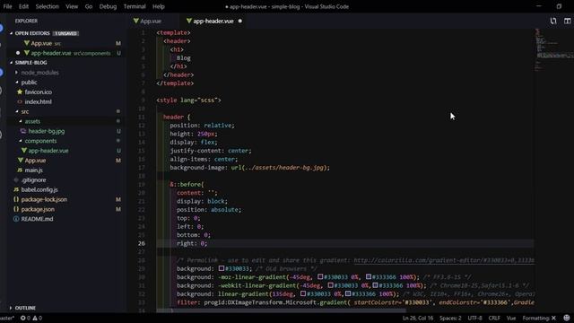Click the HTML icon beside index.html

tap(20, 101)
